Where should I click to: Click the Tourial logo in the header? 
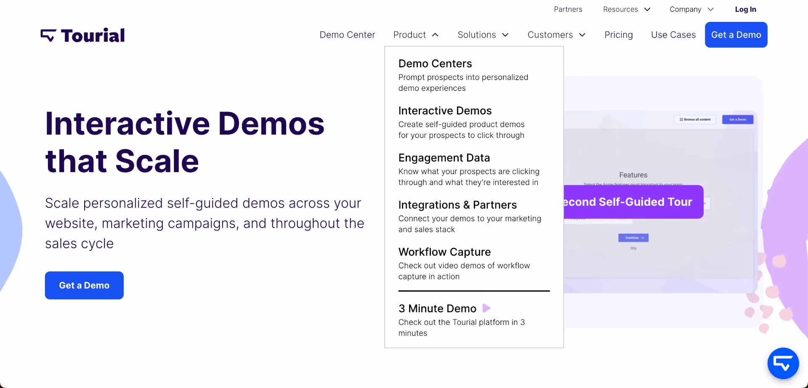(x=82, y=35)
